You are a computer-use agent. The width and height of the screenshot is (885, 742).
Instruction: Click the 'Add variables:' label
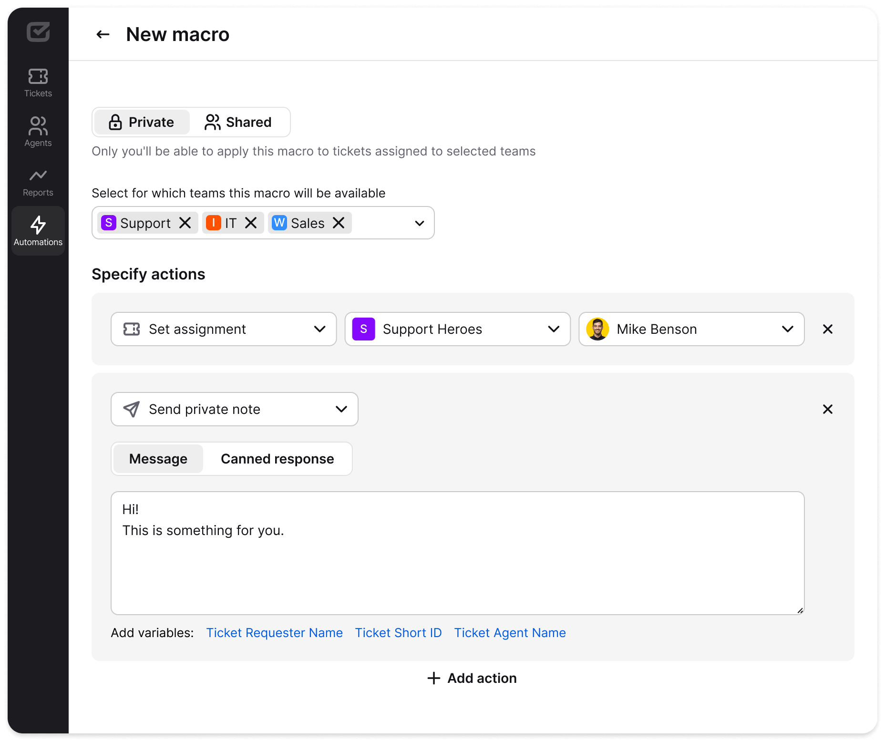point(153,633)
